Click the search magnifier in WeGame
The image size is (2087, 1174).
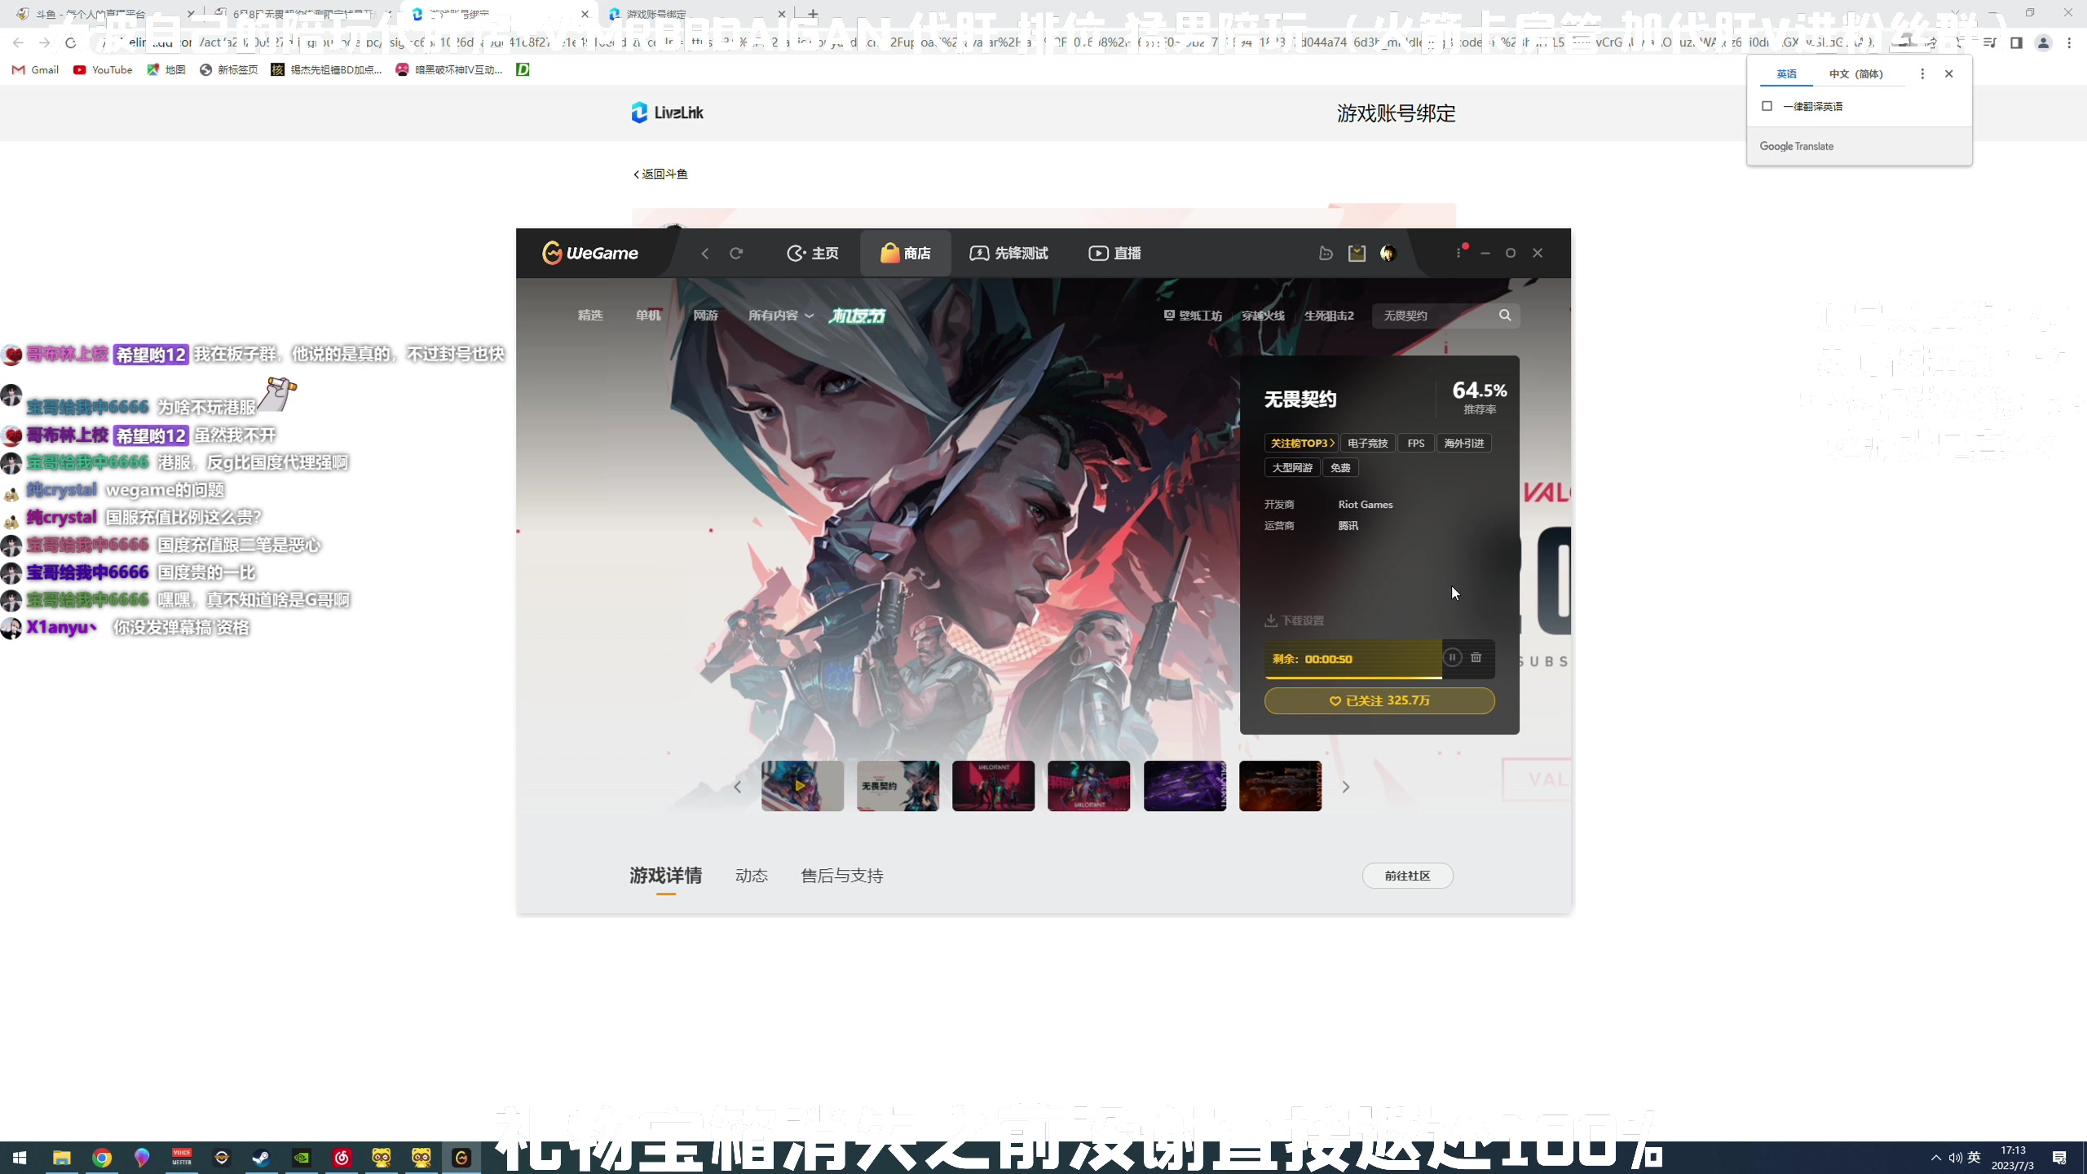(1505, 316)
